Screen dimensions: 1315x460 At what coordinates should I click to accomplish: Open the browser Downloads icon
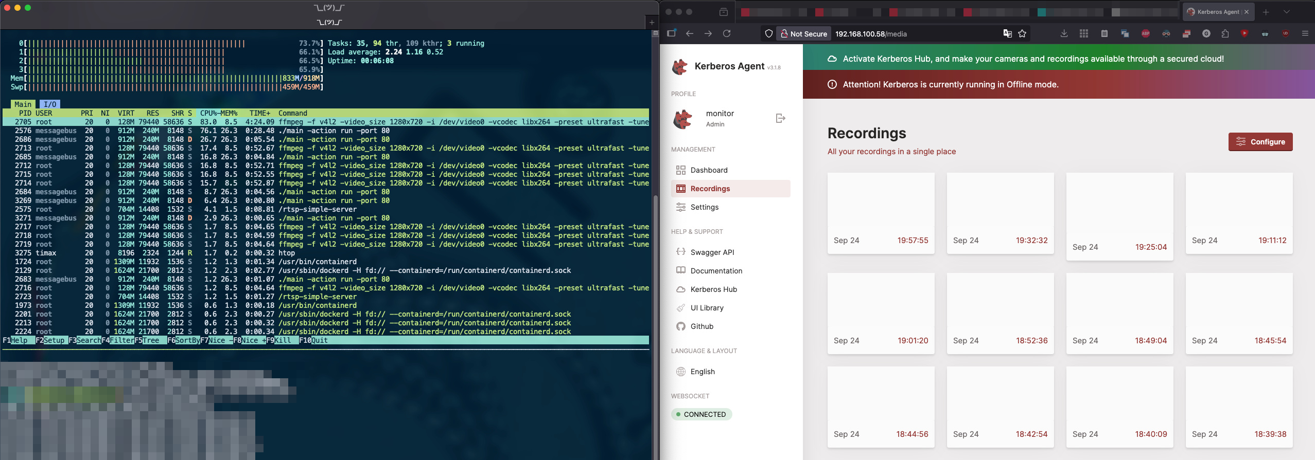(x=1064, y=33)
